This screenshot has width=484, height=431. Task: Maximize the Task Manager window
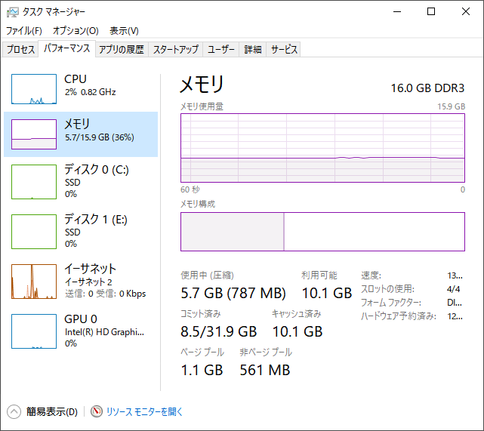pos(431,12)
